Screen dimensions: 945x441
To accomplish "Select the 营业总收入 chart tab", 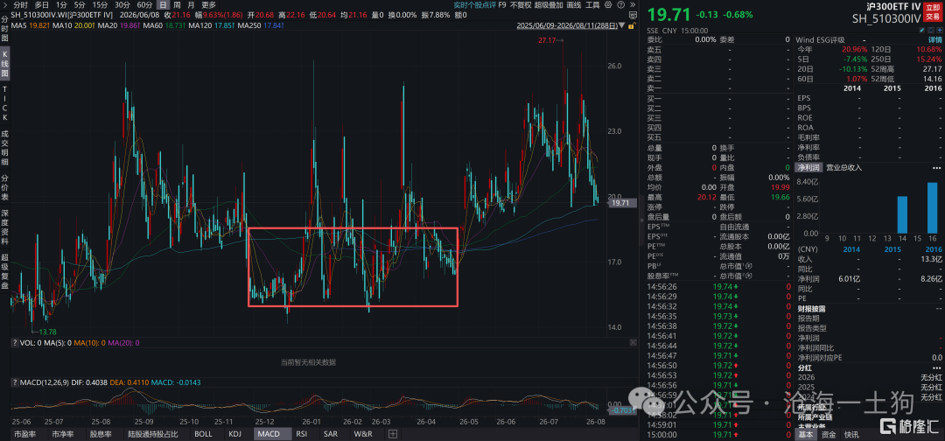I will [x=843, y=167].
